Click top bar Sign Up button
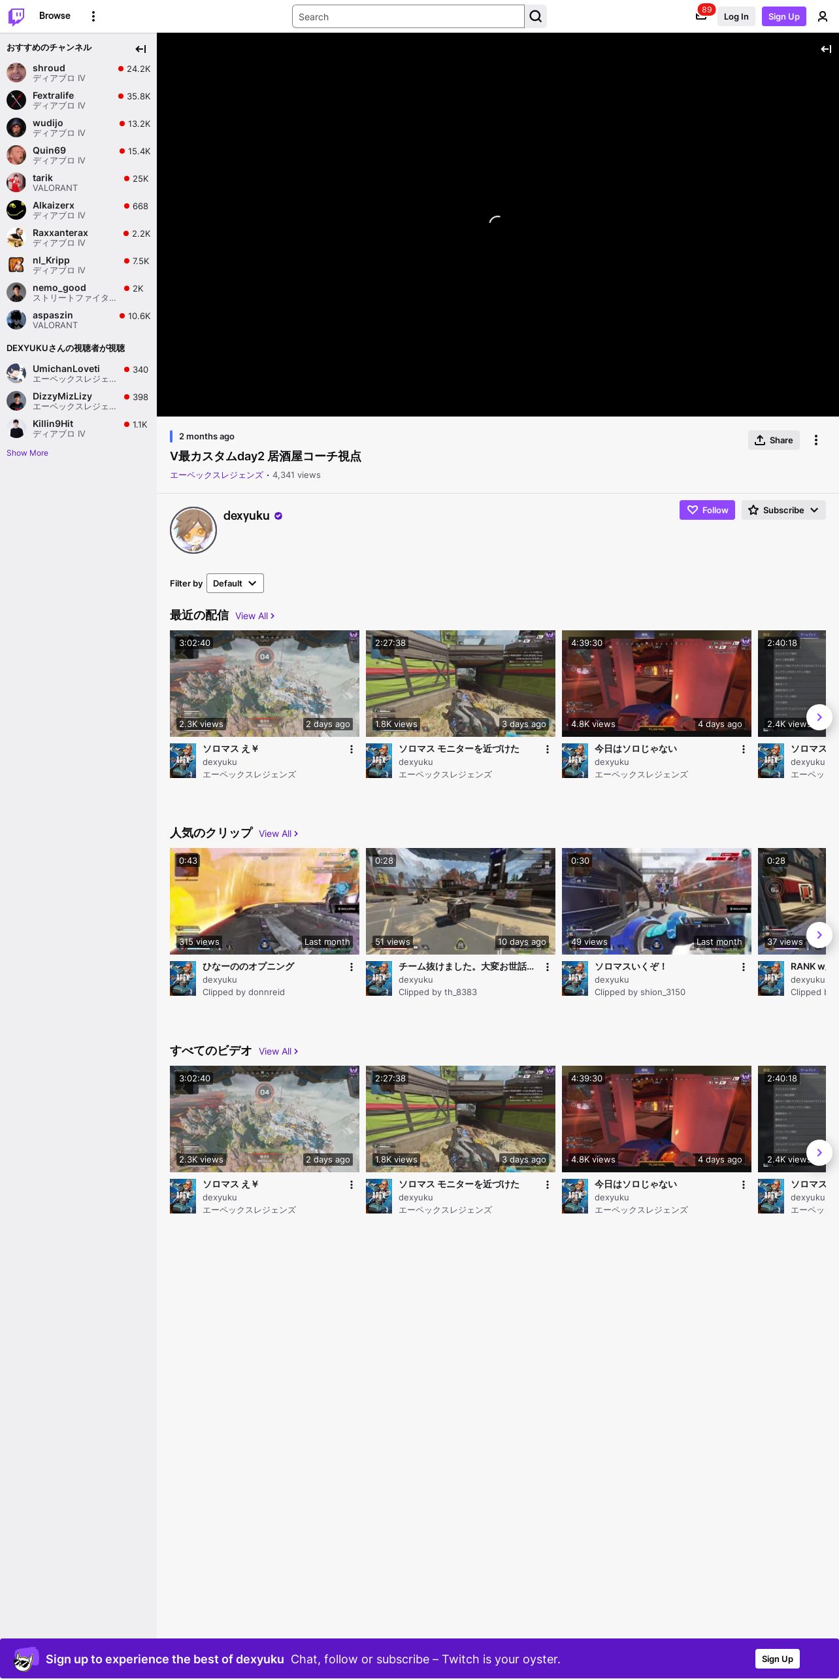The height and width of the screenshot is (1679, 839). 784,16
